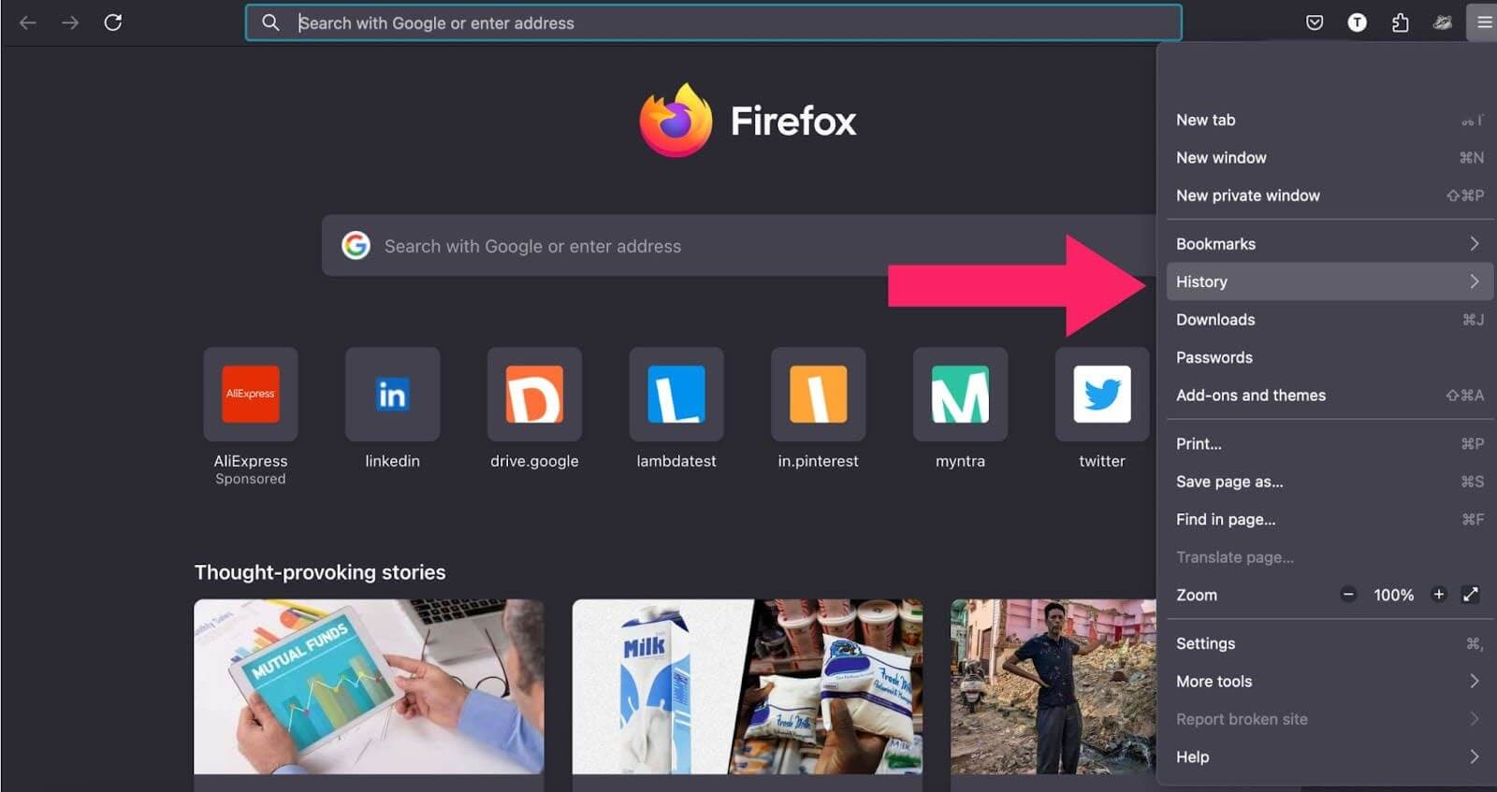Open the More tools entry

(1330, 682)
